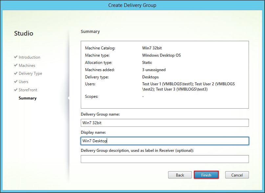Click the checkmark icon beside Users
The width and height of the screenshot is (265, 193).
click(16, 81)
